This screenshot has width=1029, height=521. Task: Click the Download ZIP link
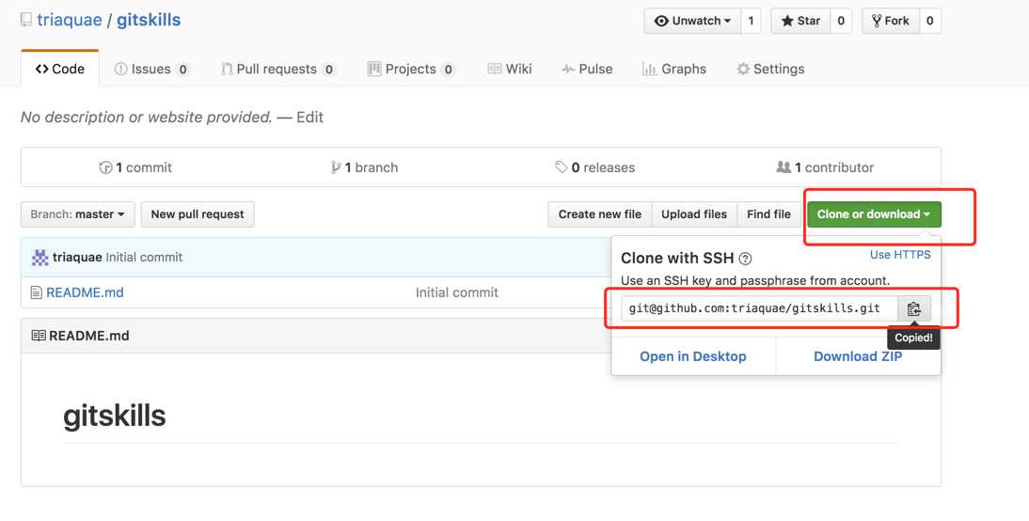[858, 356]
